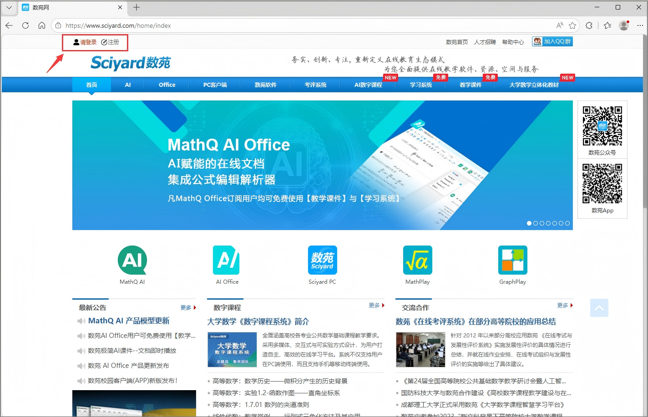Open 高等数学：实验1.2-函数作图 article link
The height and width of the screenshot is (417, 648).
click(276, 393)
